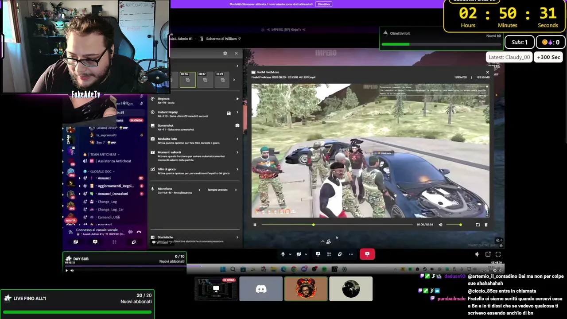This screenshot has width=567, height=319.
Task: Mute the clip volume speaker icon
Action: [x=440, y=225]
